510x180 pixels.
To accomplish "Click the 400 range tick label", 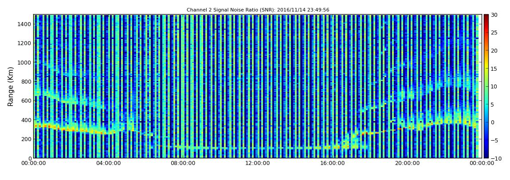I will (x=26, y=120).
